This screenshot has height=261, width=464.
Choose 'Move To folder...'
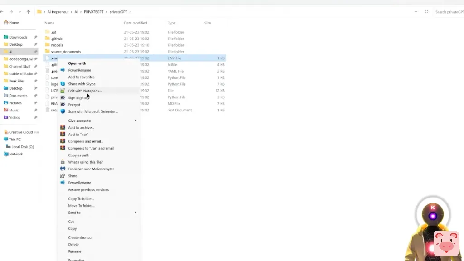click(x=82, y=205)
